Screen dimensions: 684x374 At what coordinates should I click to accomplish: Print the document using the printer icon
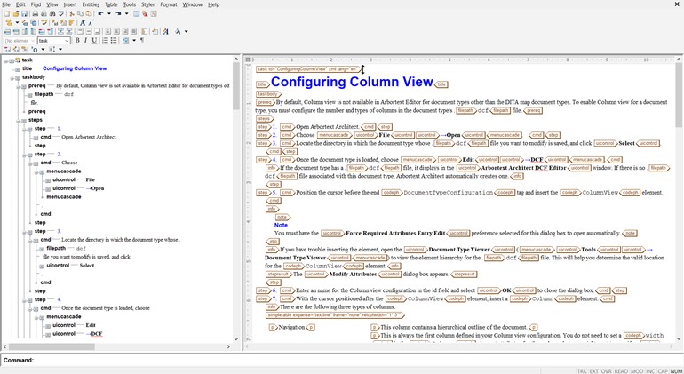click(36, 14)
